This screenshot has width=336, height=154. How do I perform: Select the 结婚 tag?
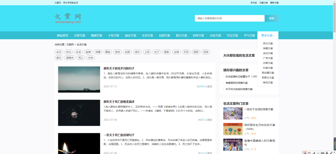[x=98, y=52]
